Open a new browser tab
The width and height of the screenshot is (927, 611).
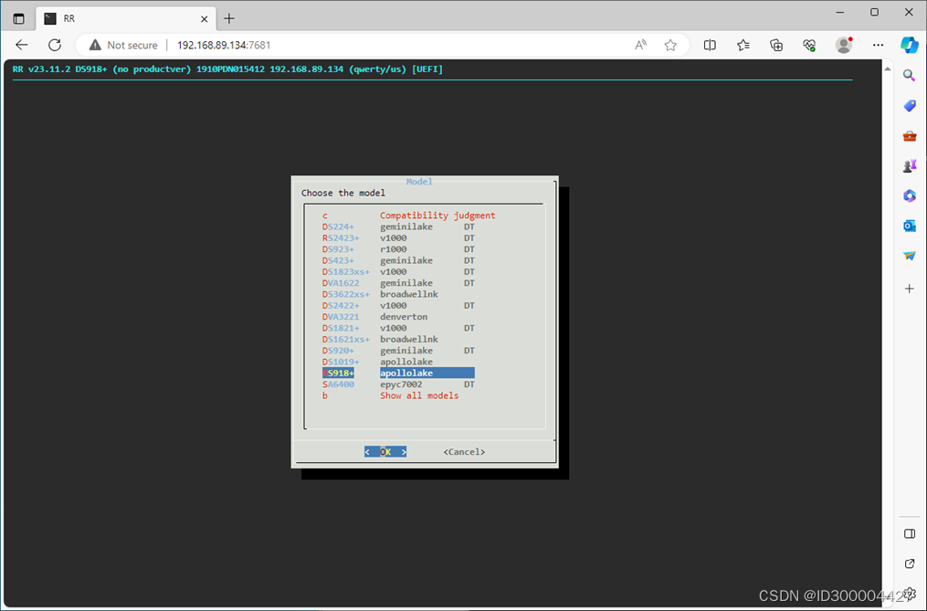pos(229,19)
